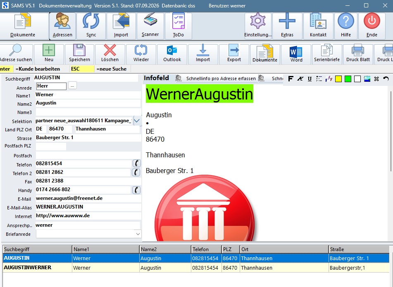Click the address Import download arrow

(203, 54)
